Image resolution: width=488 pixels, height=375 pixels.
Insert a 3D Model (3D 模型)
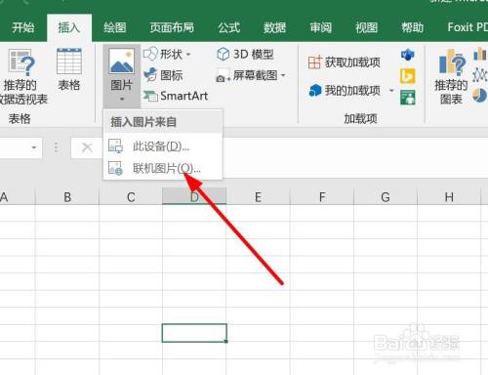click(x=245, y=54)
